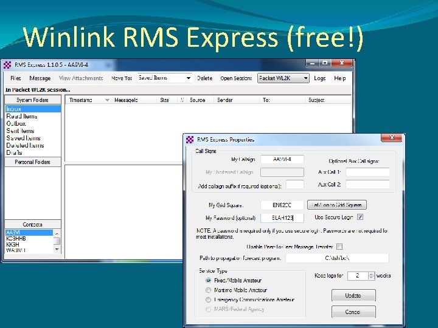Select contact AA9VI in Contacts list
The width and height of the screenshot is (438, 328).
[29, 232]
